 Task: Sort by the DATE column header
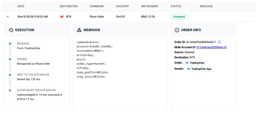click(21, 6)
